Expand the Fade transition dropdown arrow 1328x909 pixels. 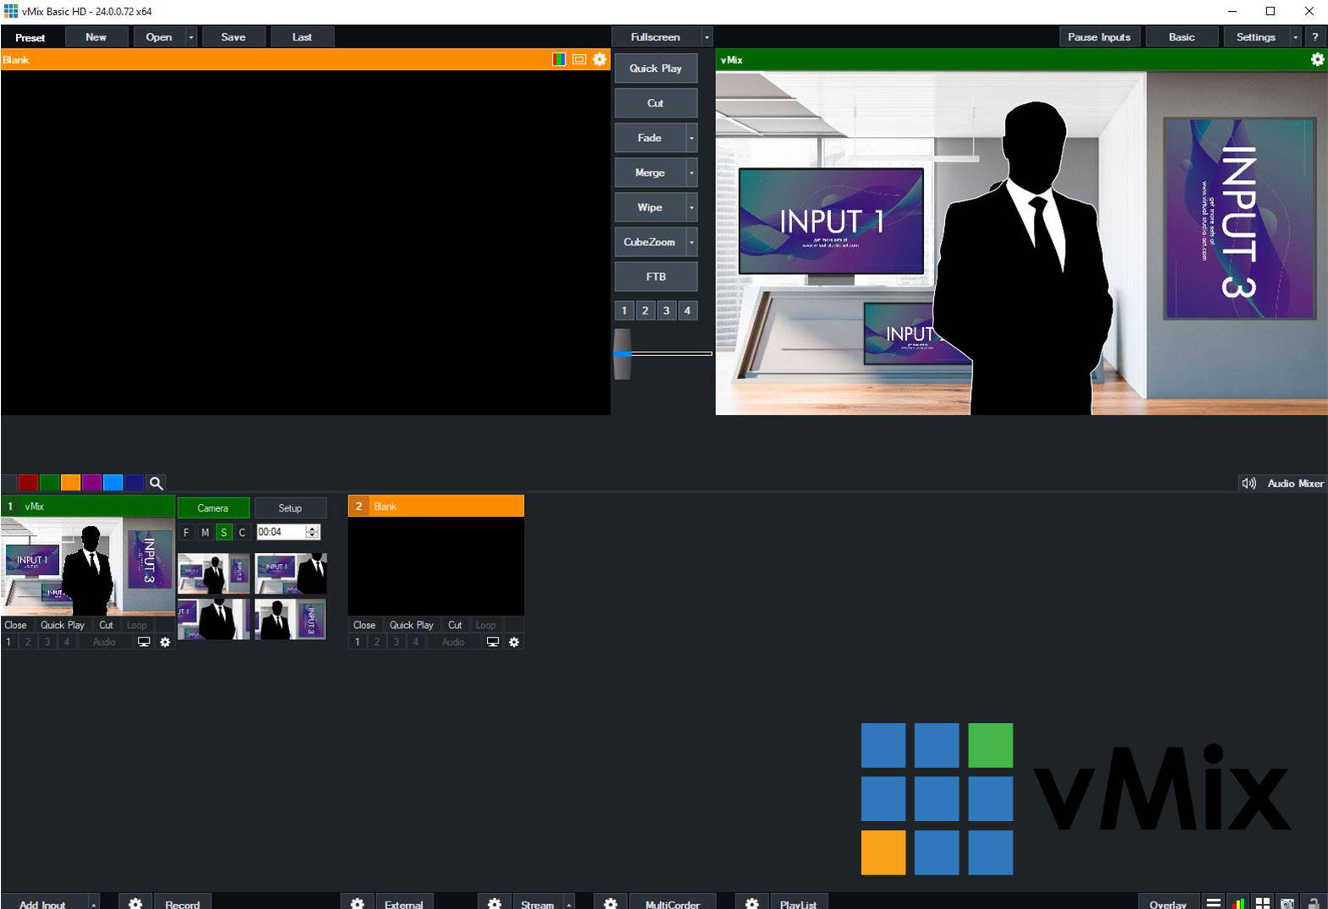(x=691, y=138)
